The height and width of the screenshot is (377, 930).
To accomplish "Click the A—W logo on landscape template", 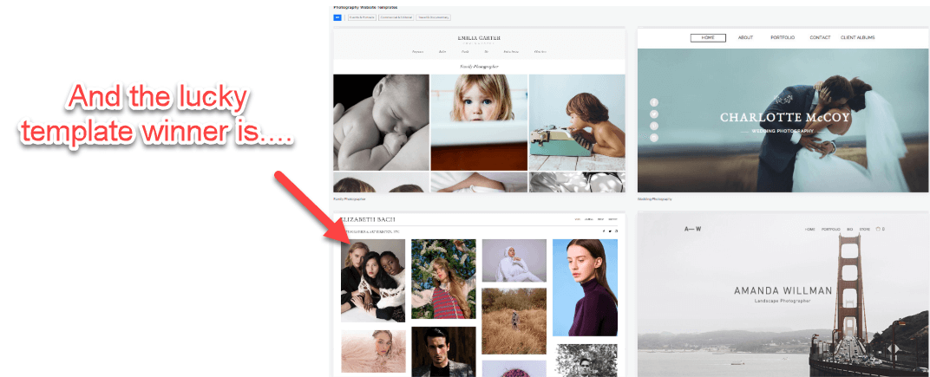I will [692, 229].
